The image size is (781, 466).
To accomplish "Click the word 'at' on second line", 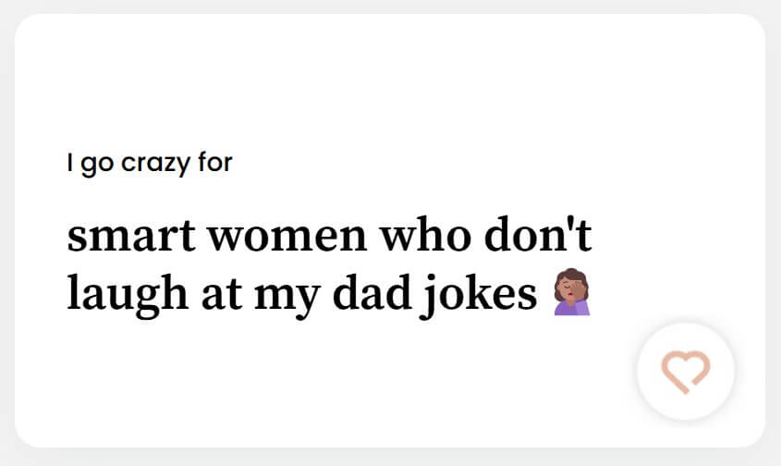I will (222, 296).
